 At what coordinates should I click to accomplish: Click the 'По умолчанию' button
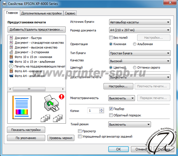click(x=26, y=138)
